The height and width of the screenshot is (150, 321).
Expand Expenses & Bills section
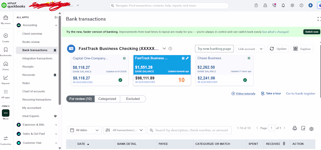(56, 125)
